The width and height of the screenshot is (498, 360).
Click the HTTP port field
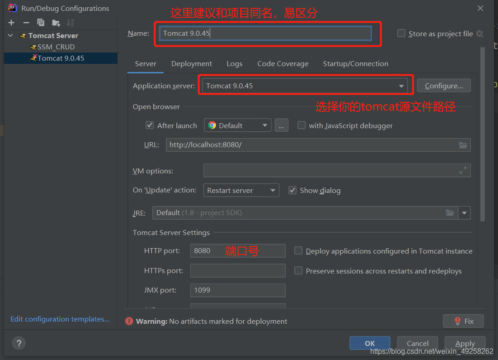point(238,251)
